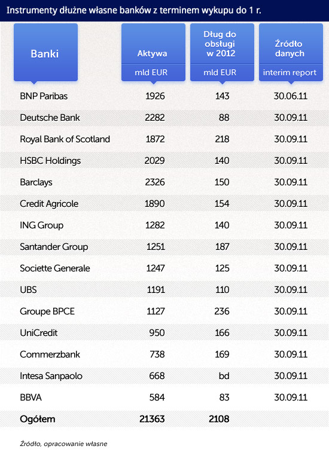329x452 pixels.
Task: Select Commerzbank assets value 738
Action: pyautogui.click(x=157, y=355)
